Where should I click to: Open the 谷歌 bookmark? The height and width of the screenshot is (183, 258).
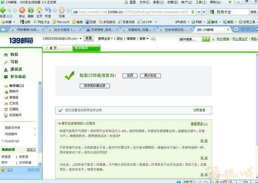25,22
